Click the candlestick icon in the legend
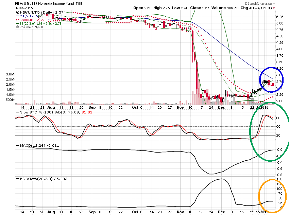The width and height of the screenshot is (289, 215). (x=17, y=12)
